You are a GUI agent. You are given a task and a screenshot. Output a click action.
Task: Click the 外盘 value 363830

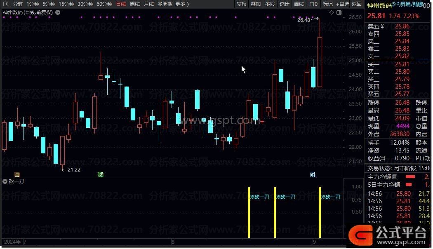click(400, 134)
